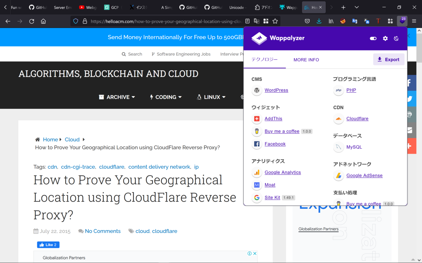422x263 pixels.
Task: Switch to the Unicode browser tab
Action: 238,7
